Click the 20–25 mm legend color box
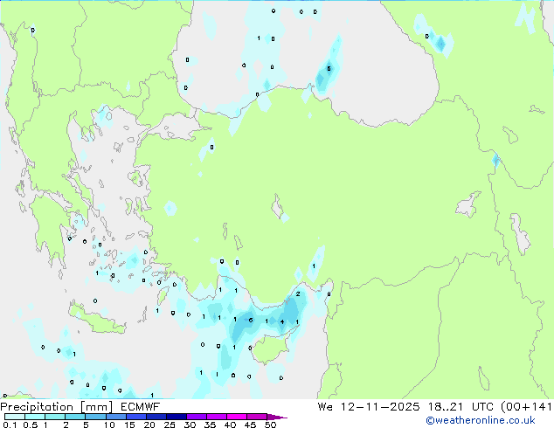 point(156,417)
